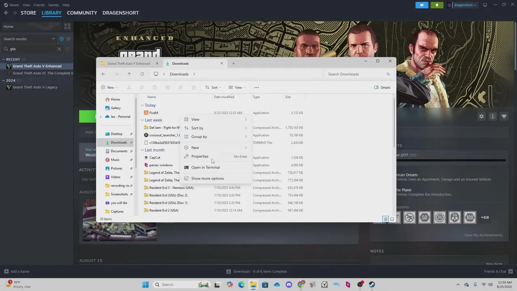Expand the View submenu in context menu
Image resolution: width=517 pixels, height=291 pixels.
tap(216, 119)
